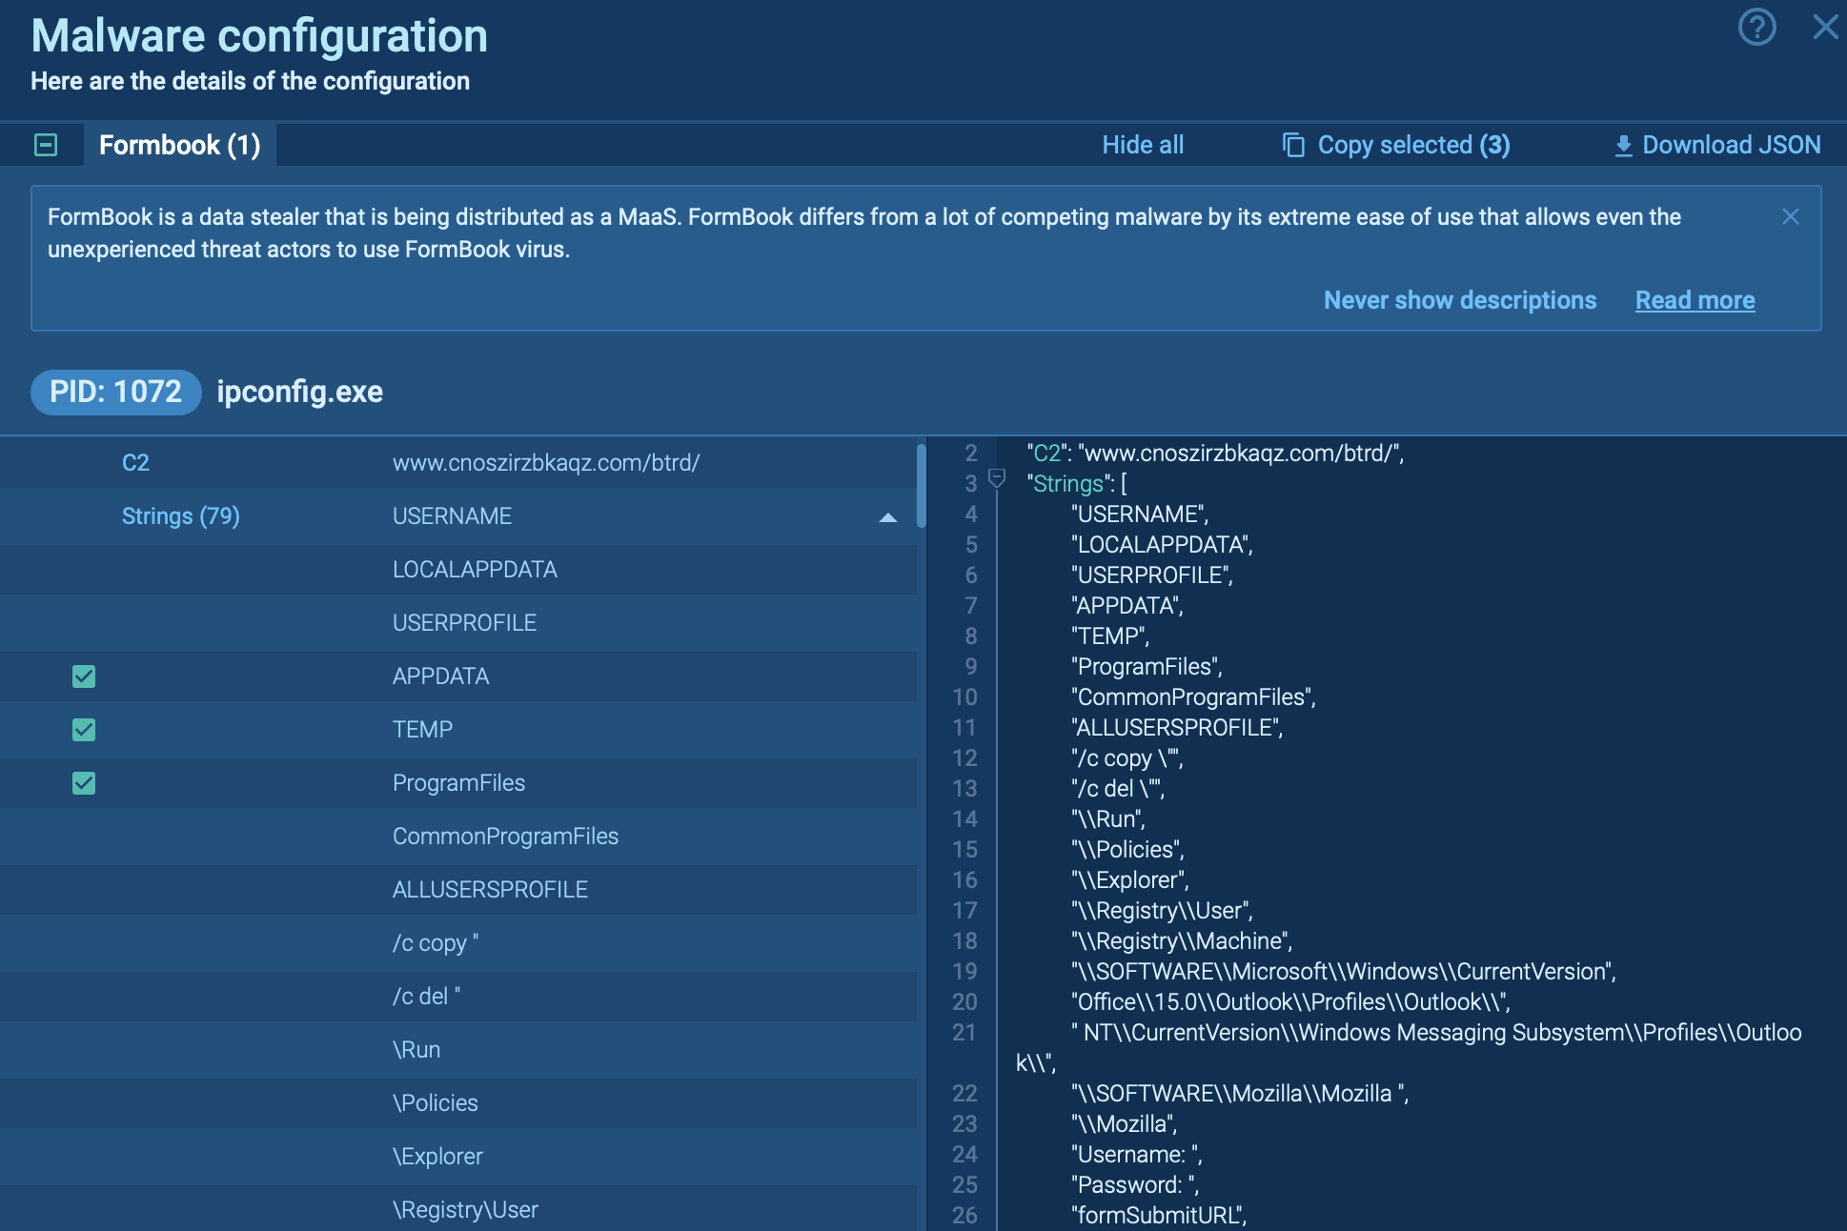The image size is (1847, 1231).
Task: Collapse the Strings (79) list arrow
Action: click(x=887, y=517)
